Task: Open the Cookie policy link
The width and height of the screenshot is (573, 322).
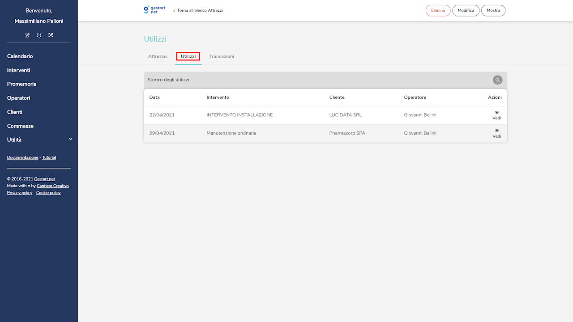Action: pos(48,193)
